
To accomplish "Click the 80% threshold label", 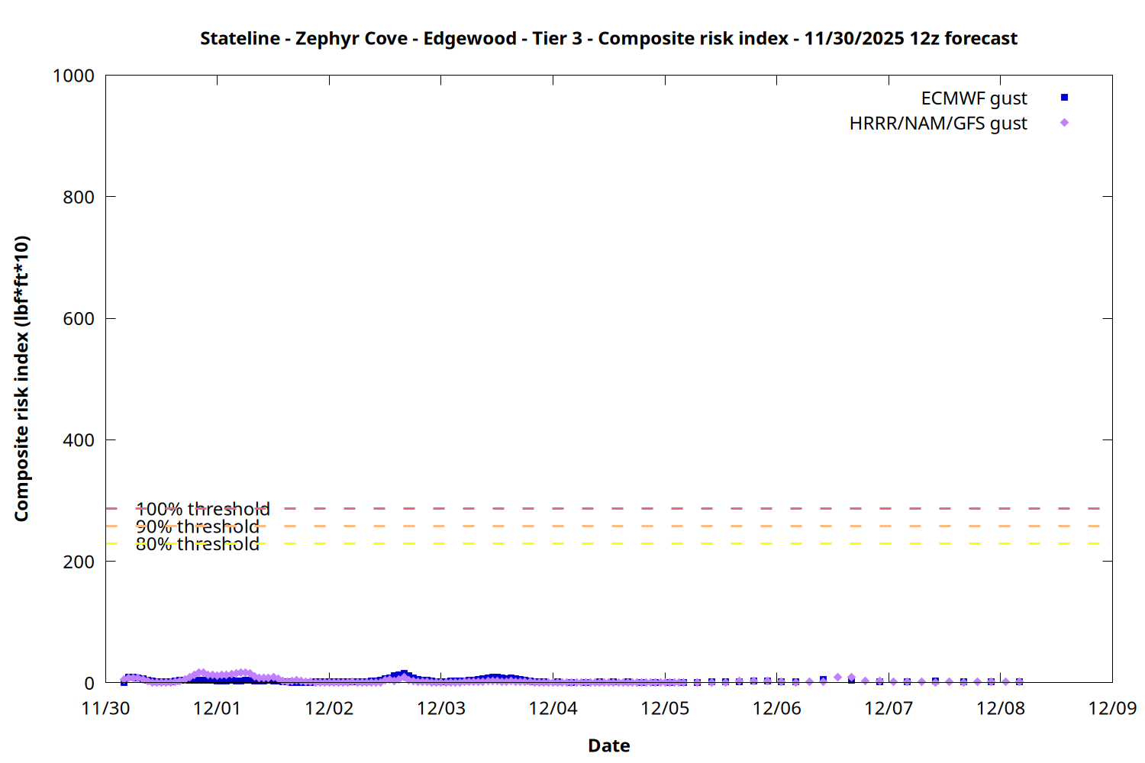I will (x=197, y=544).
